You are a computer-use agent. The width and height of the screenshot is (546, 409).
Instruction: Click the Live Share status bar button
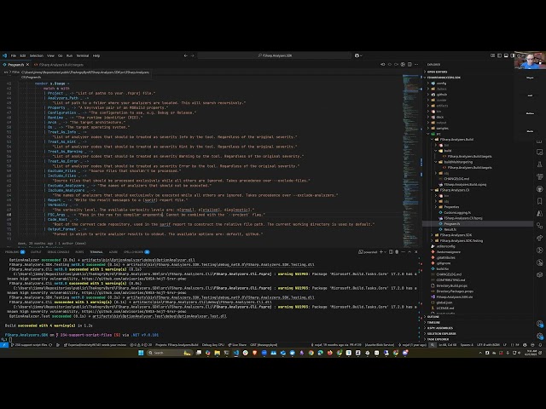tap(237, 345)
